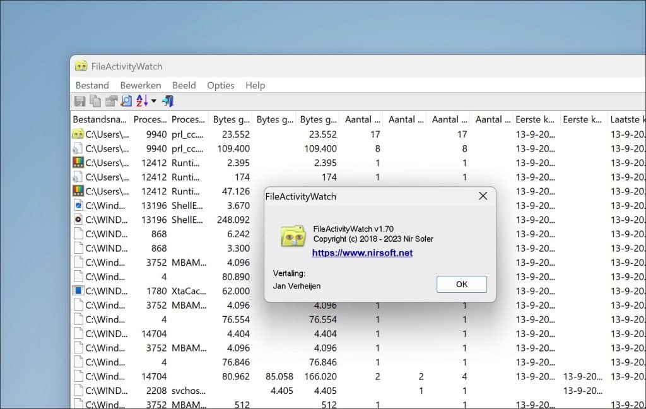The width and height of the screenshot is (646, 409).
Task: Click file icon in the 23.552 bytes row
Action: (x=78, y=134)
